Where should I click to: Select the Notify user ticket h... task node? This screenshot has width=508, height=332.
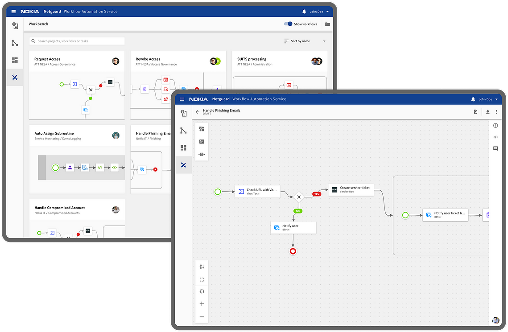[x=445, y=215]
